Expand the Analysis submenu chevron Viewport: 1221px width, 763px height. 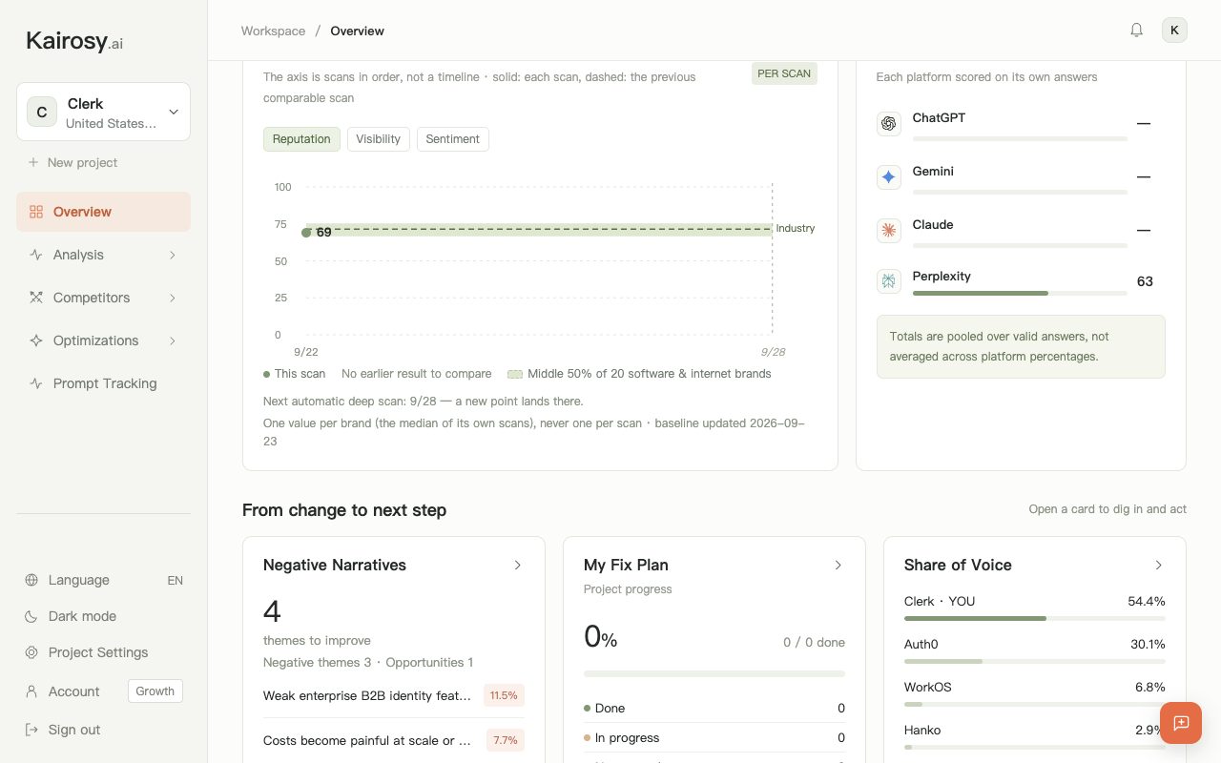pos(173,255)
